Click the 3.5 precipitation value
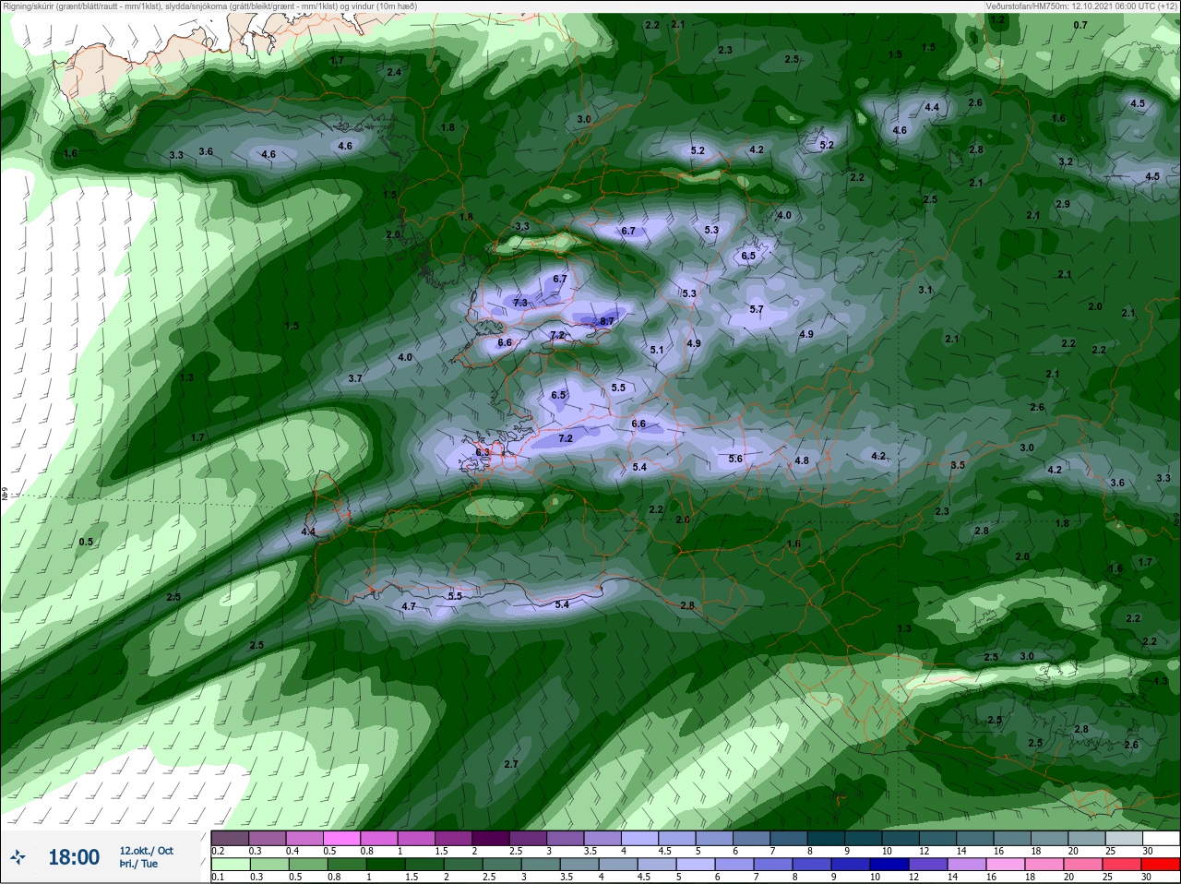Image resolution: width=1181 pixels, height=884 pixels. [958, 465]
